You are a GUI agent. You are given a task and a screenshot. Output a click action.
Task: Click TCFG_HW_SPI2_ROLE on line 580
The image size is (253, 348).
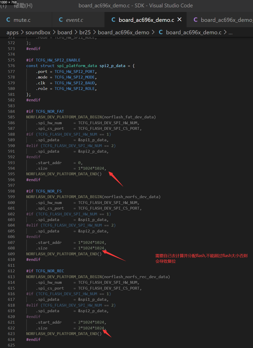coord(75,89)
